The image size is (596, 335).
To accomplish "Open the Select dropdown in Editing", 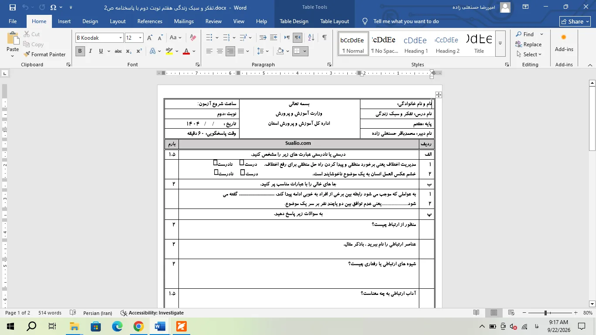I will (529, 55).
